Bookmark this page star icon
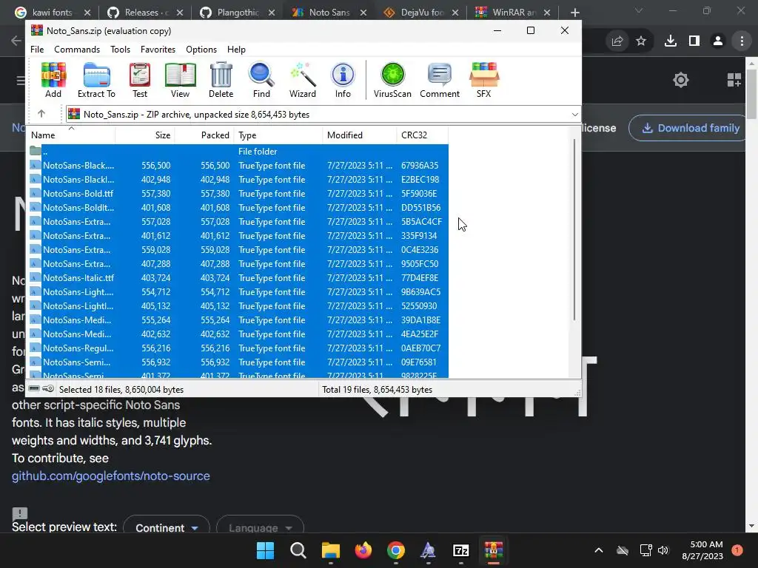Image resolution: width=758 pixels, height=568 pixels. [x=641, y=41]
